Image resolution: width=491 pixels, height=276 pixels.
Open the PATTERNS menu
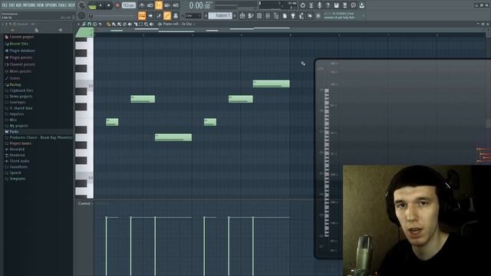(x=29, y=5)
